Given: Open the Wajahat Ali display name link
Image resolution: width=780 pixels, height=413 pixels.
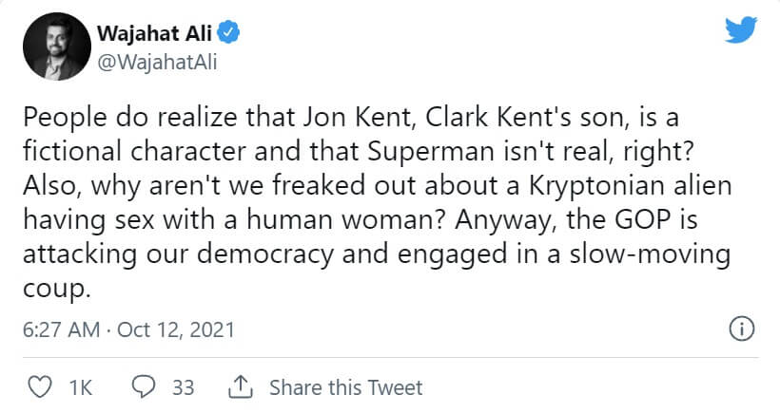Looking at the screenshot, I should coord(155,36).
